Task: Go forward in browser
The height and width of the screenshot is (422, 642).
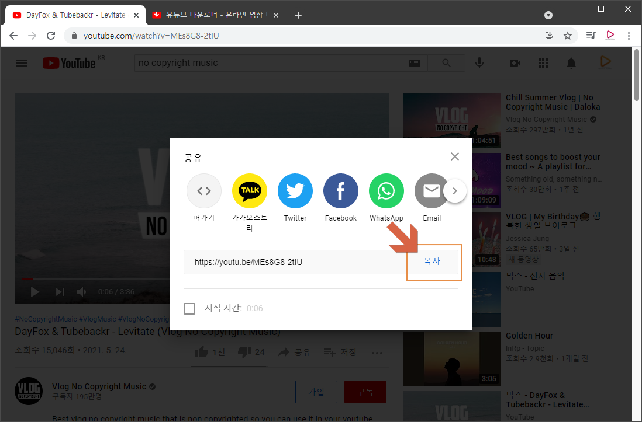Action: coord(32,36)
